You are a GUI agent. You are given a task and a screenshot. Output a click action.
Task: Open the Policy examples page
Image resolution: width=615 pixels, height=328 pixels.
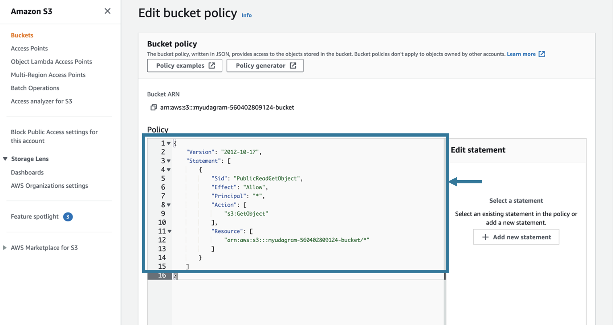point(184,65)
